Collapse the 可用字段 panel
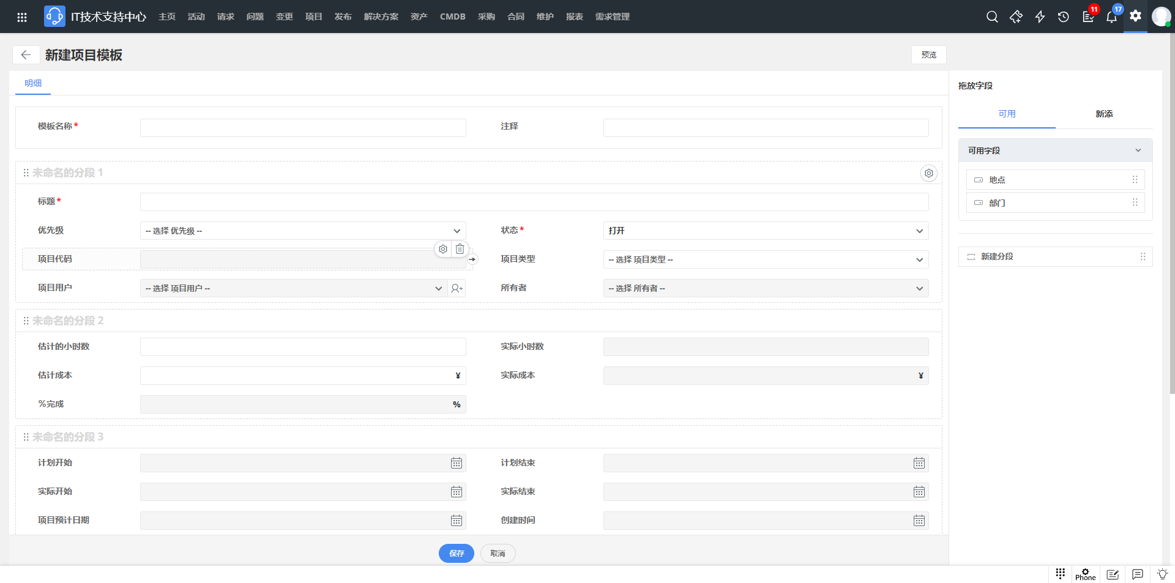Screen dimensions: 1175x583 (1138, 150)
